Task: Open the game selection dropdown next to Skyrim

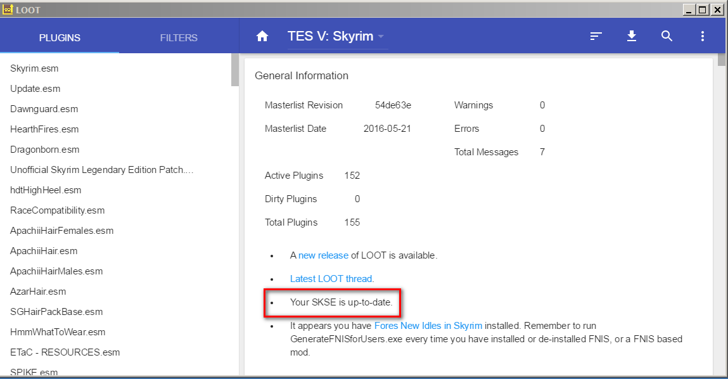Action: point(380,36)
